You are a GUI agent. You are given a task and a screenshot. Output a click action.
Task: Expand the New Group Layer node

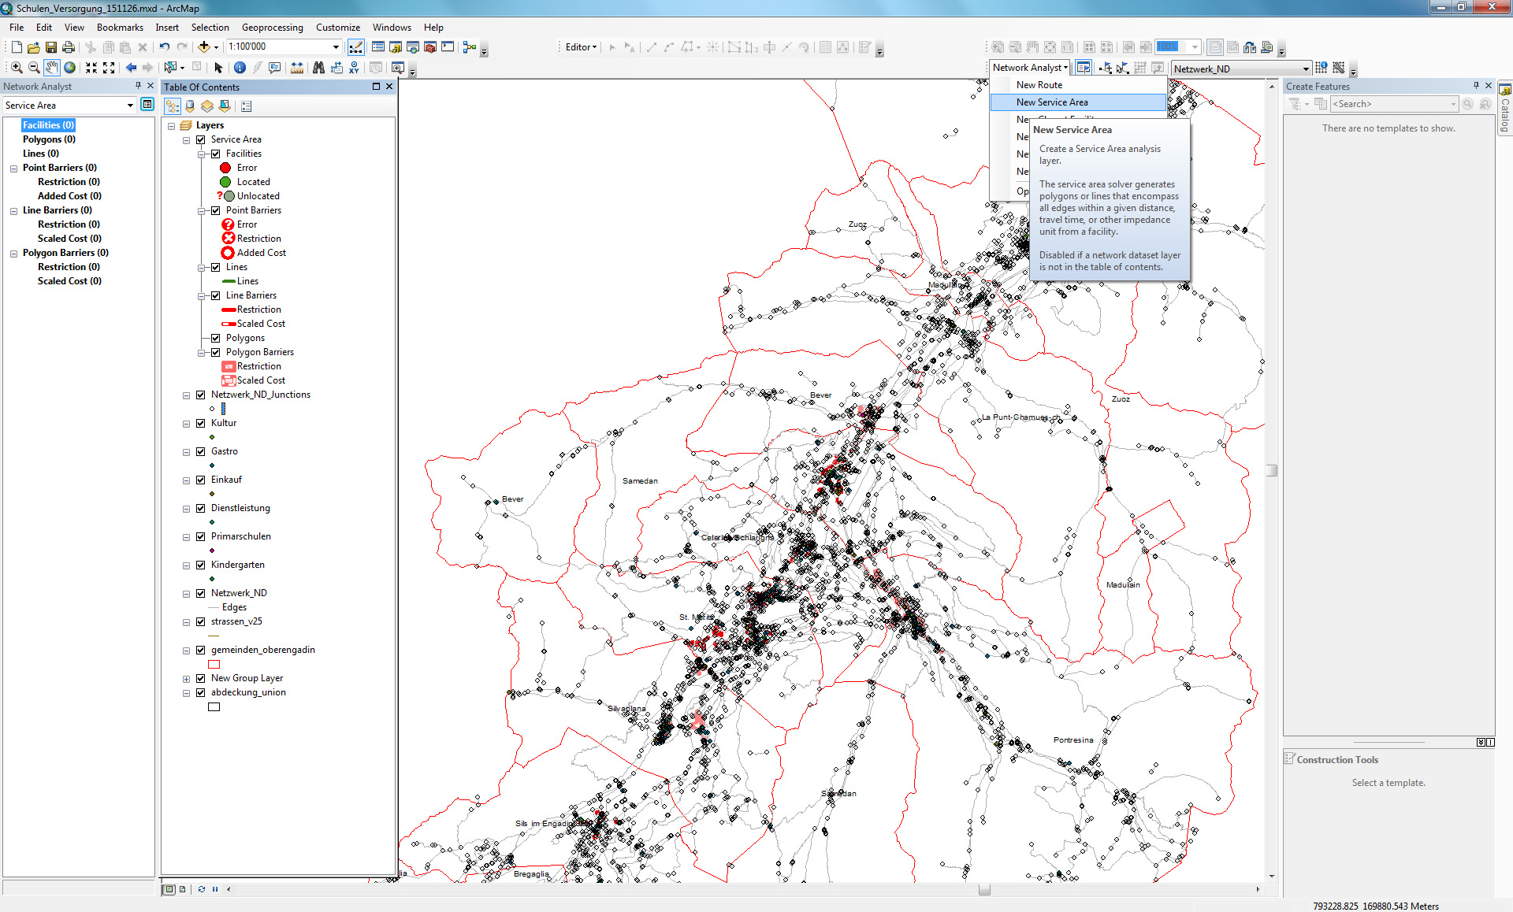point(187,679)
